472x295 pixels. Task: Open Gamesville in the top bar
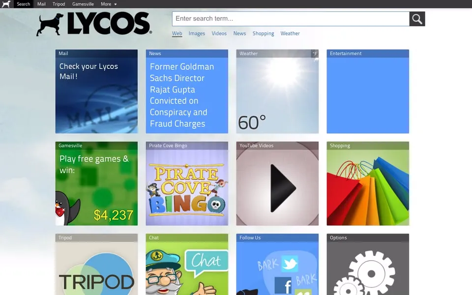click(83, 4)
